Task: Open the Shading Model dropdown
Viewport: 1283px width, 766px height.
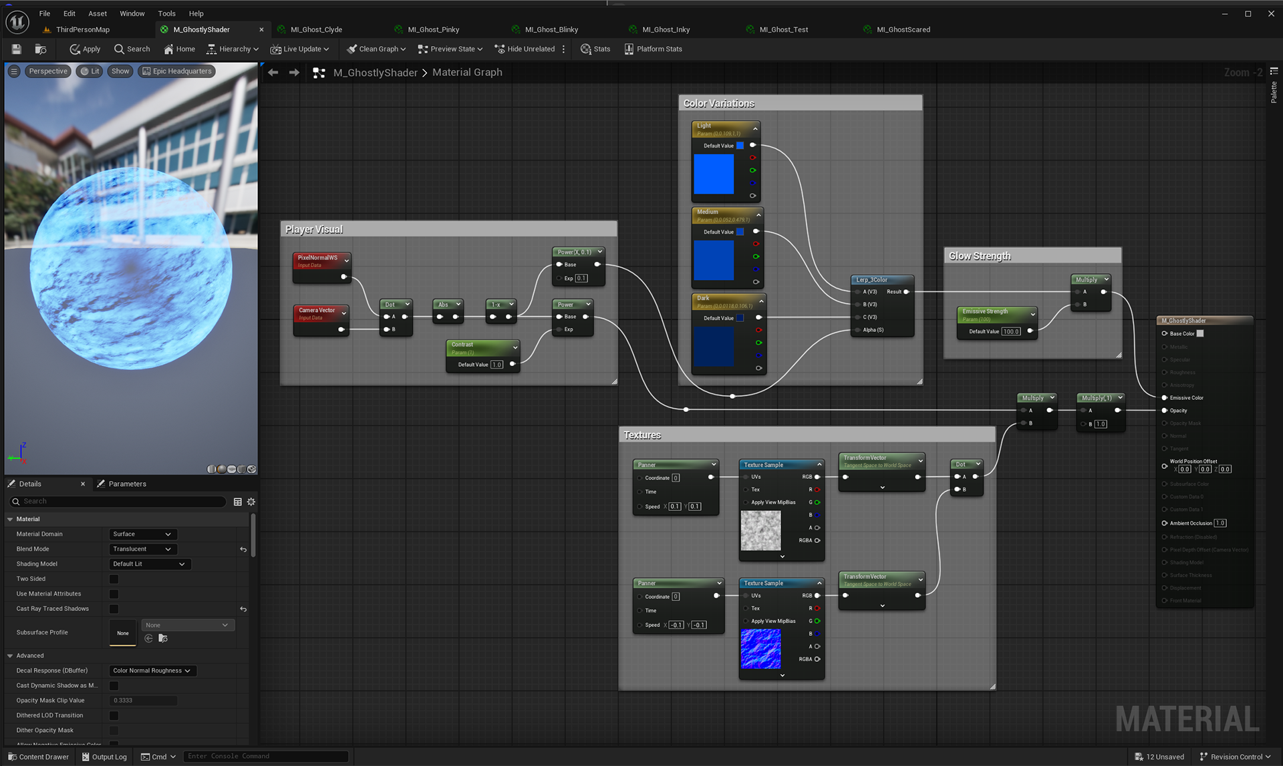Action: 149,564
